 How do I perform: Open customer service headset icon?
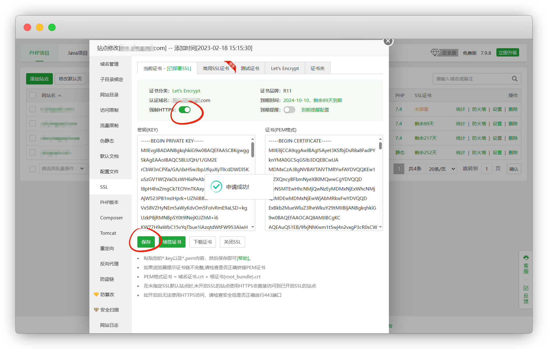point(526,258)
